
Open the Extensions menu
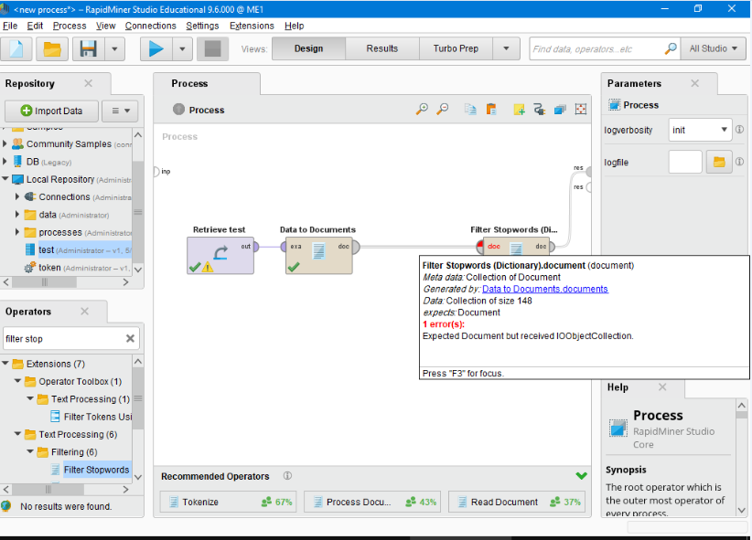click(x=252, y=26)
